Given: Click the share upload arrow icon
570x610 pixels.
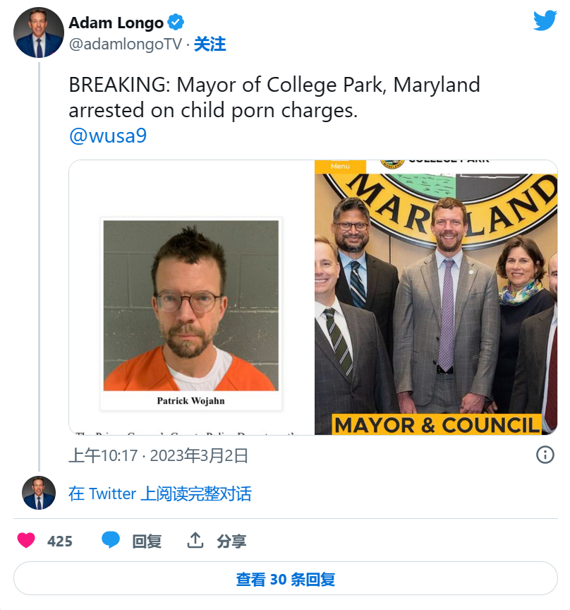Looking at the screenshot, I should (195, 541).
